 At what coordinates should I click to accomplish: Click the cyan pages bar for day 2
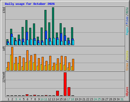12,41
